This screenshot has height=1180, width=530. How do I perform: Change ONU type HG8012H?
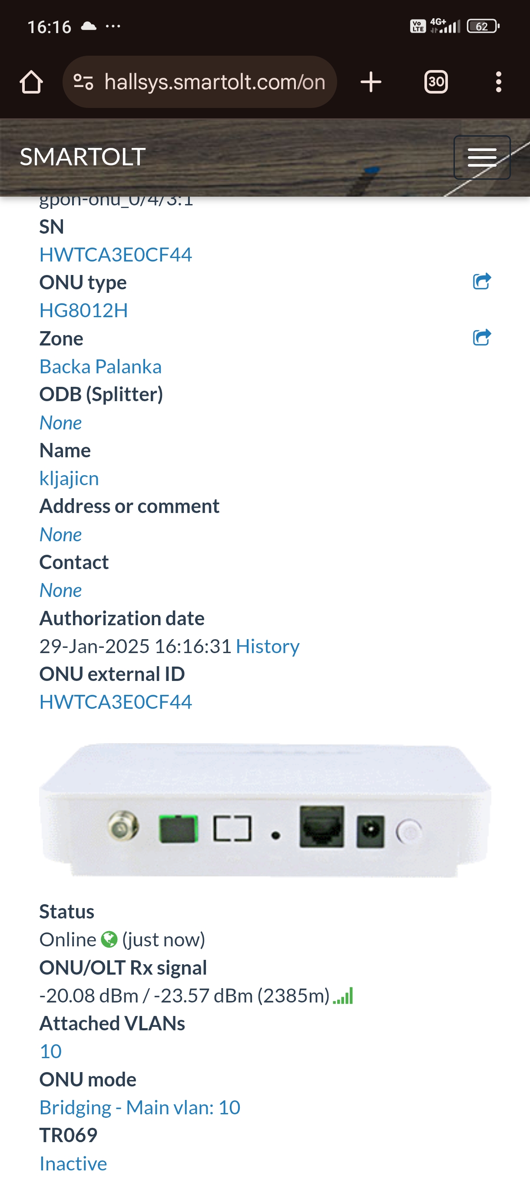tap(84, 310)
